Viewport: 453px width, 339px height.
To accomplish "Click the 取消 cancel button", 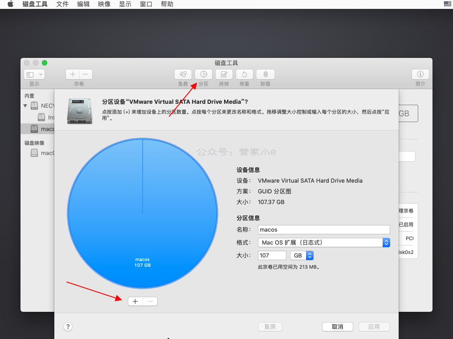I will [x=338, y=327].
